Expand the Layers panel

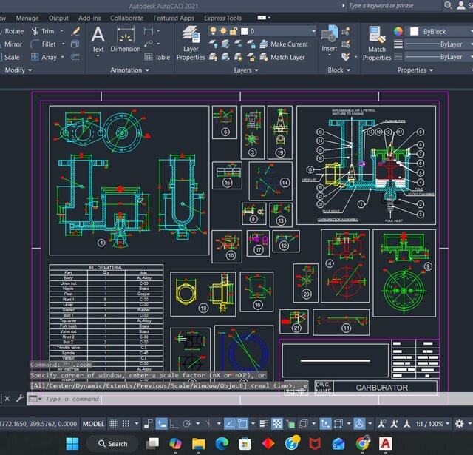click(x=246, y=70)
